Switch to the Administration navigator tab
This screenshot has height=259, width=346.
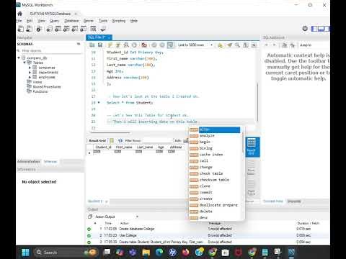click(29, 161)
